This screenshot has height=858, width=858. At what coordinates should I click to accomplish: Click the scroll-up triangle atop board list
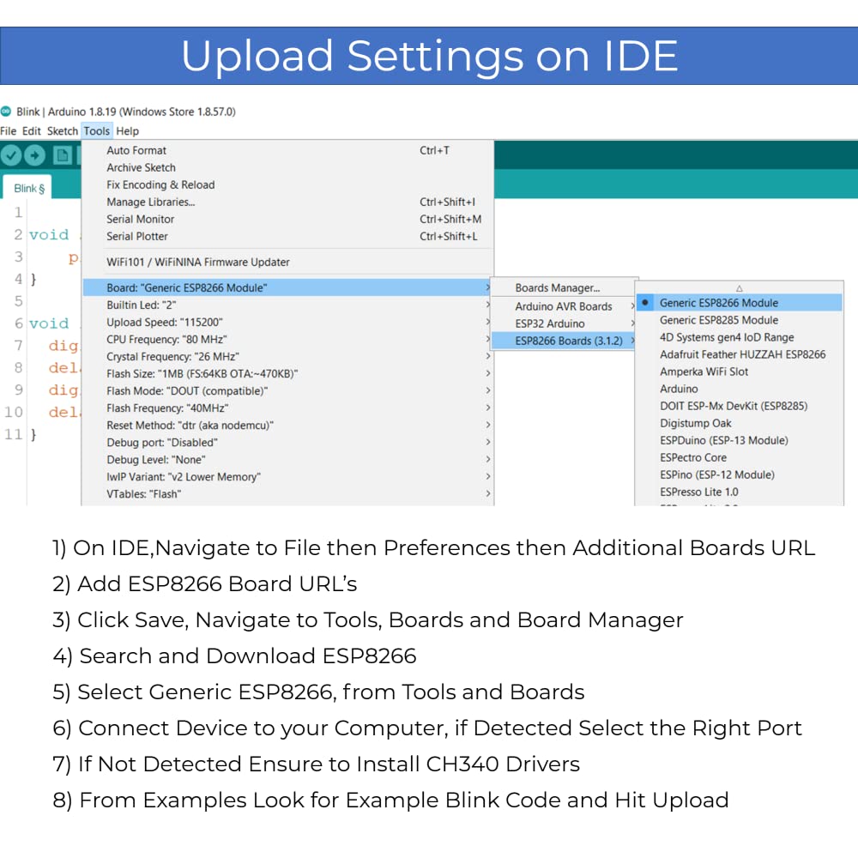[x=739, y=288]
